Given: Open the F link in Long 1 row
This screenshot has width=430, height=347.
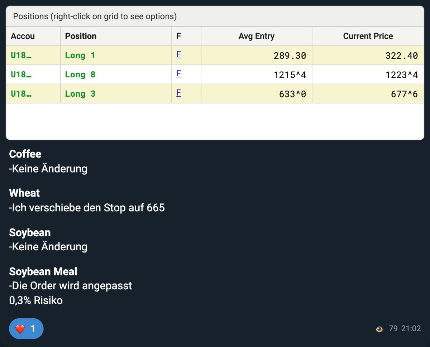Looking at the screenshot, I should tap(178, 55).
